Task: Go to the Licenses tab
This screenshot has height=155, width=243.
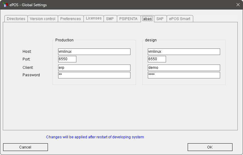Action: [x=94, y=19]
